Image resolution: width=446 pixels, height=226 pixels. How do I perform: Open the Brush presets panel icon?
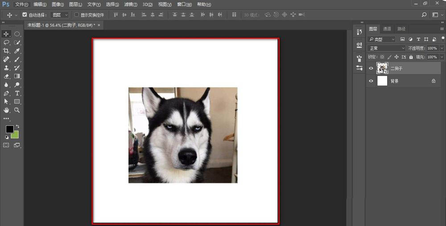coord(359,58)
